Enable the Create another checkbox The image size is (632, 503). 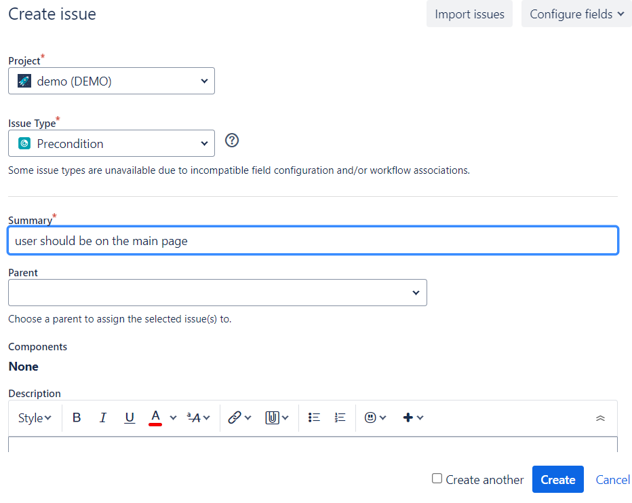point(437,479)
